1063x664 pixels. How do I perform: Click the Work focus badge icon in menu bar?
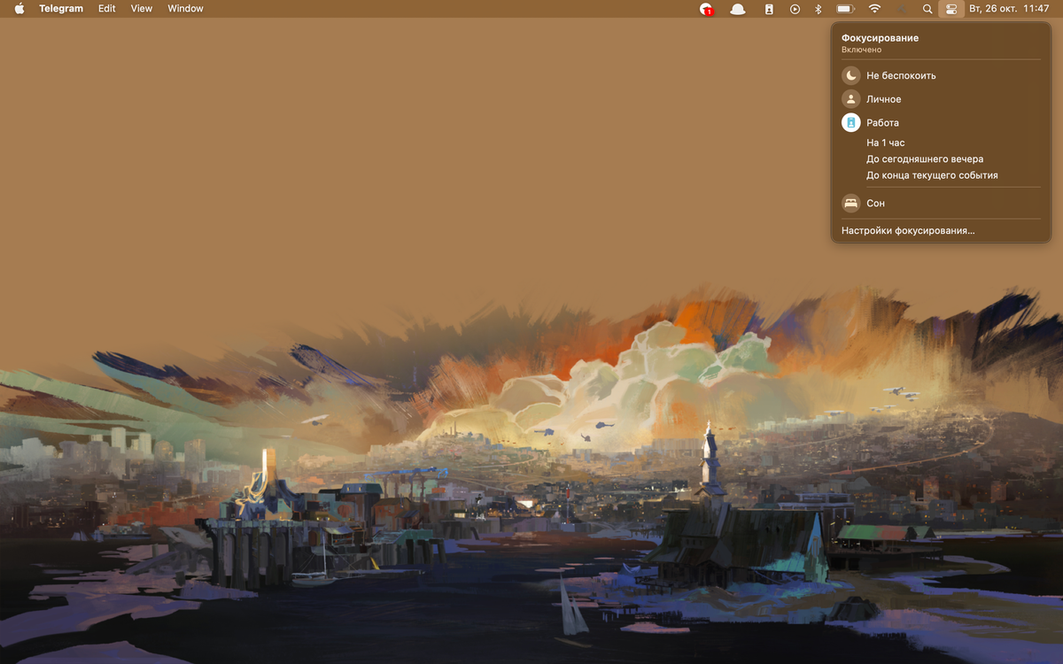[769, 9]
